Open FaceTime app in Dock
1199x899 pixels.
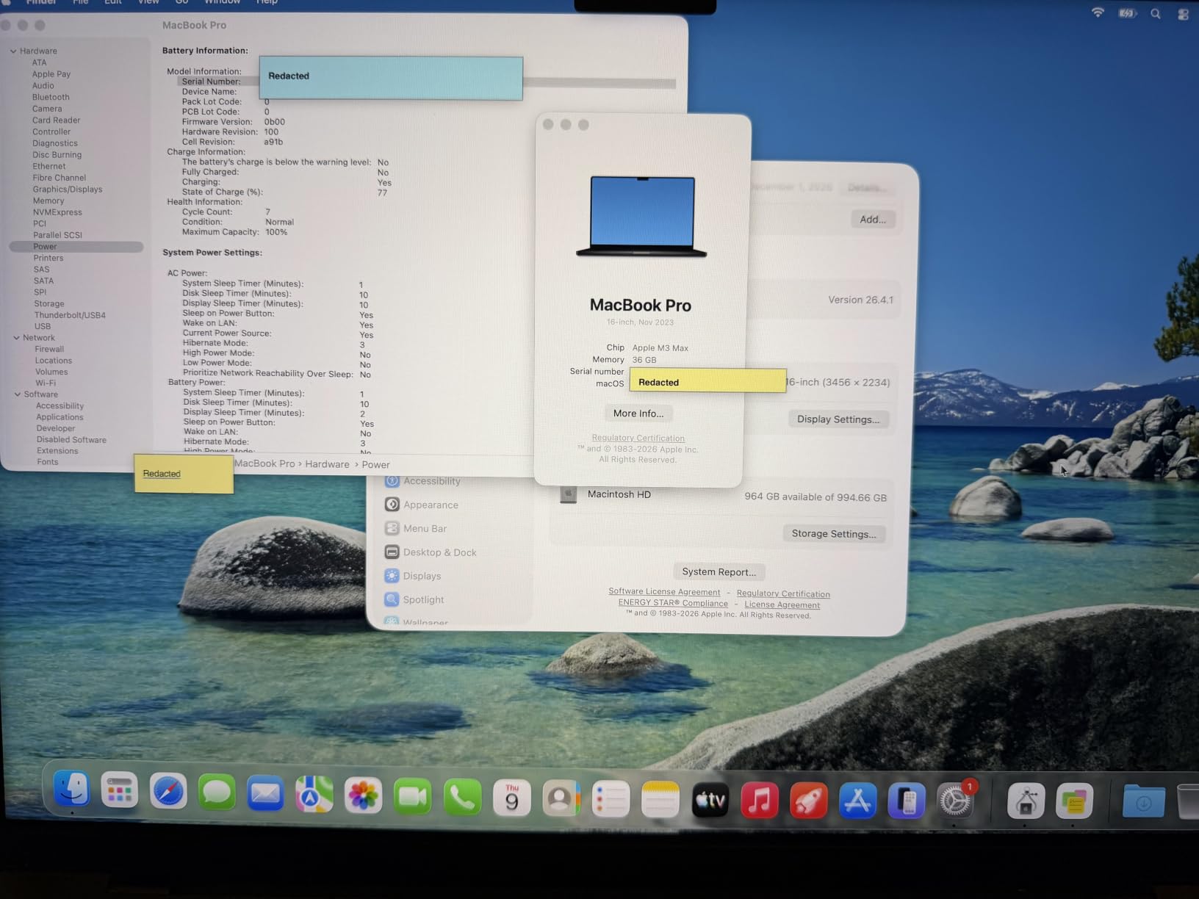413,796
